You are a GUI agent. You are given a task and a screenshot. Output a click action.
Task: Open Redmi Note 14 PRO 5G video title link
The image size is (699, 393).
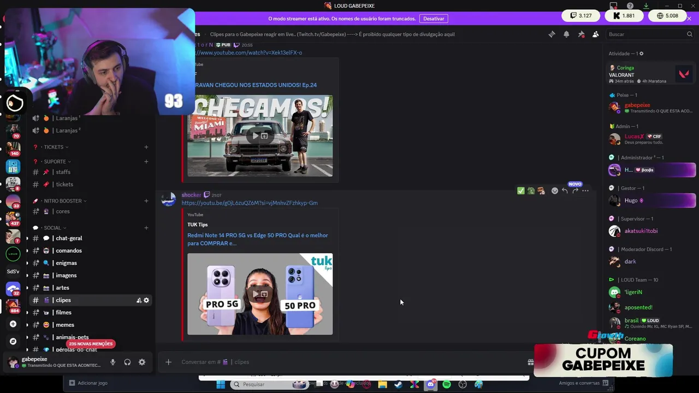[x=258, y=239]
